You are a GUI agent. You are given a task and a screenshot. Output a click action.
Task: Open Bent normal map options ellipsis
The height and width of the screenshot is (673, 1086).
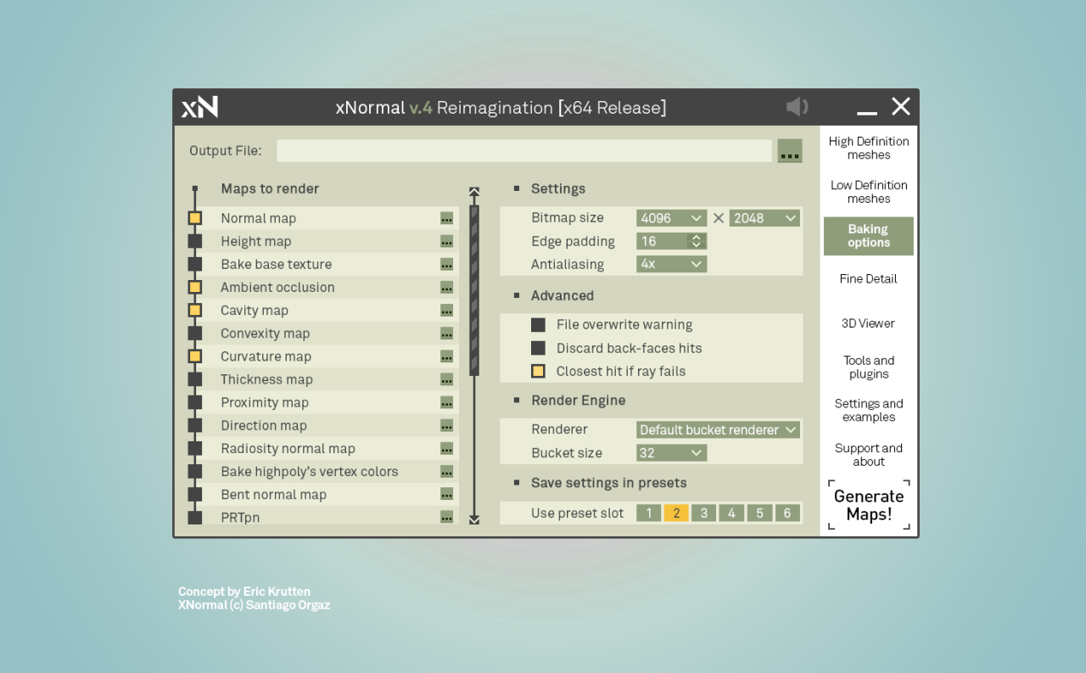click(x=446, y=494)
